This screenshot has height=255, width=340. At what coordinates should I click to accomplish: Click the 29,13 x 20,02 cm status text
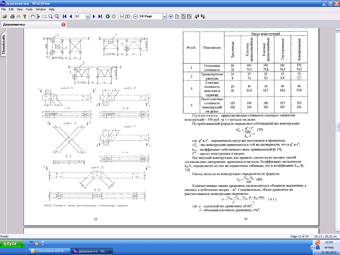[x=325, y=236]
